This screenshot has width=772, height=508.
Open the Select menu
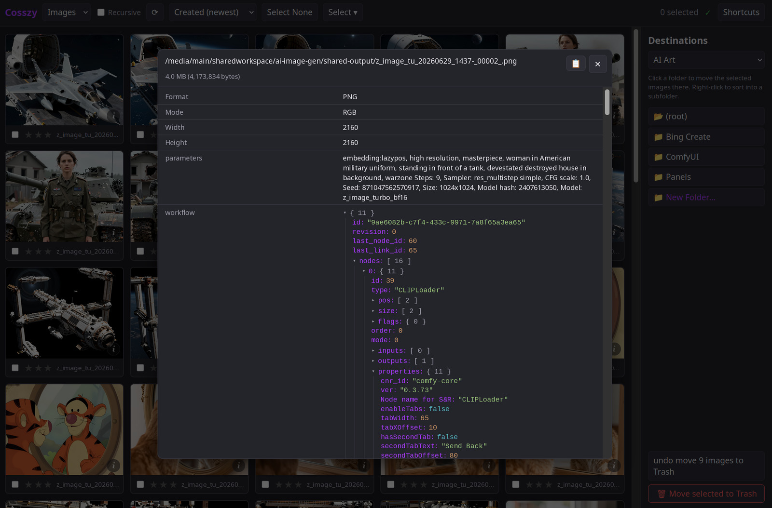(x=343, y=13)
